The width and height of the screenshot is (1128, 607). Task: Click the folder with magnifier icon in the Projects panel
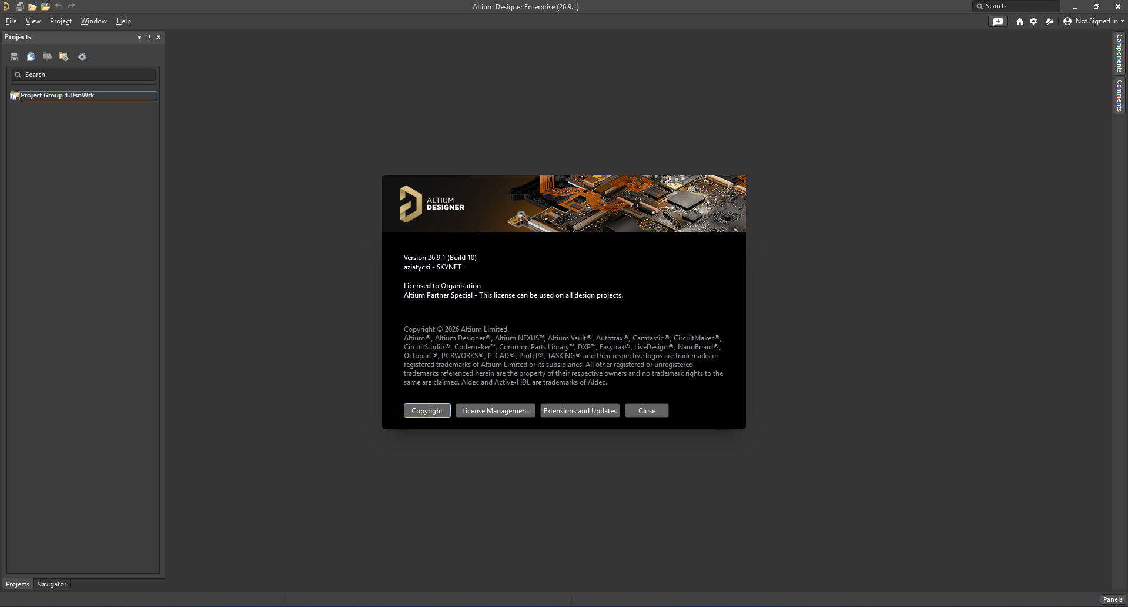tap(48, 57)
